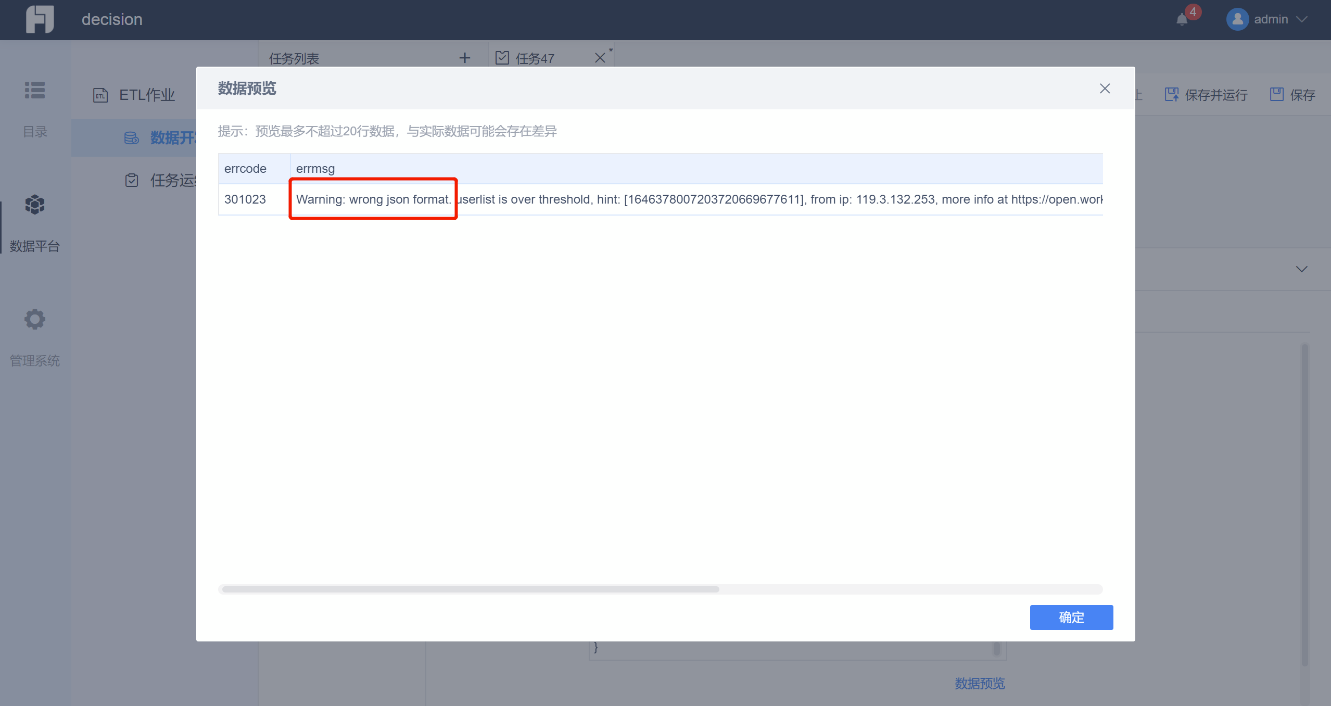Image resolution: width=1331 pixels, height=706 pixels.
Task: Click the ETL作业 document icon
Action: click(100, 95)
